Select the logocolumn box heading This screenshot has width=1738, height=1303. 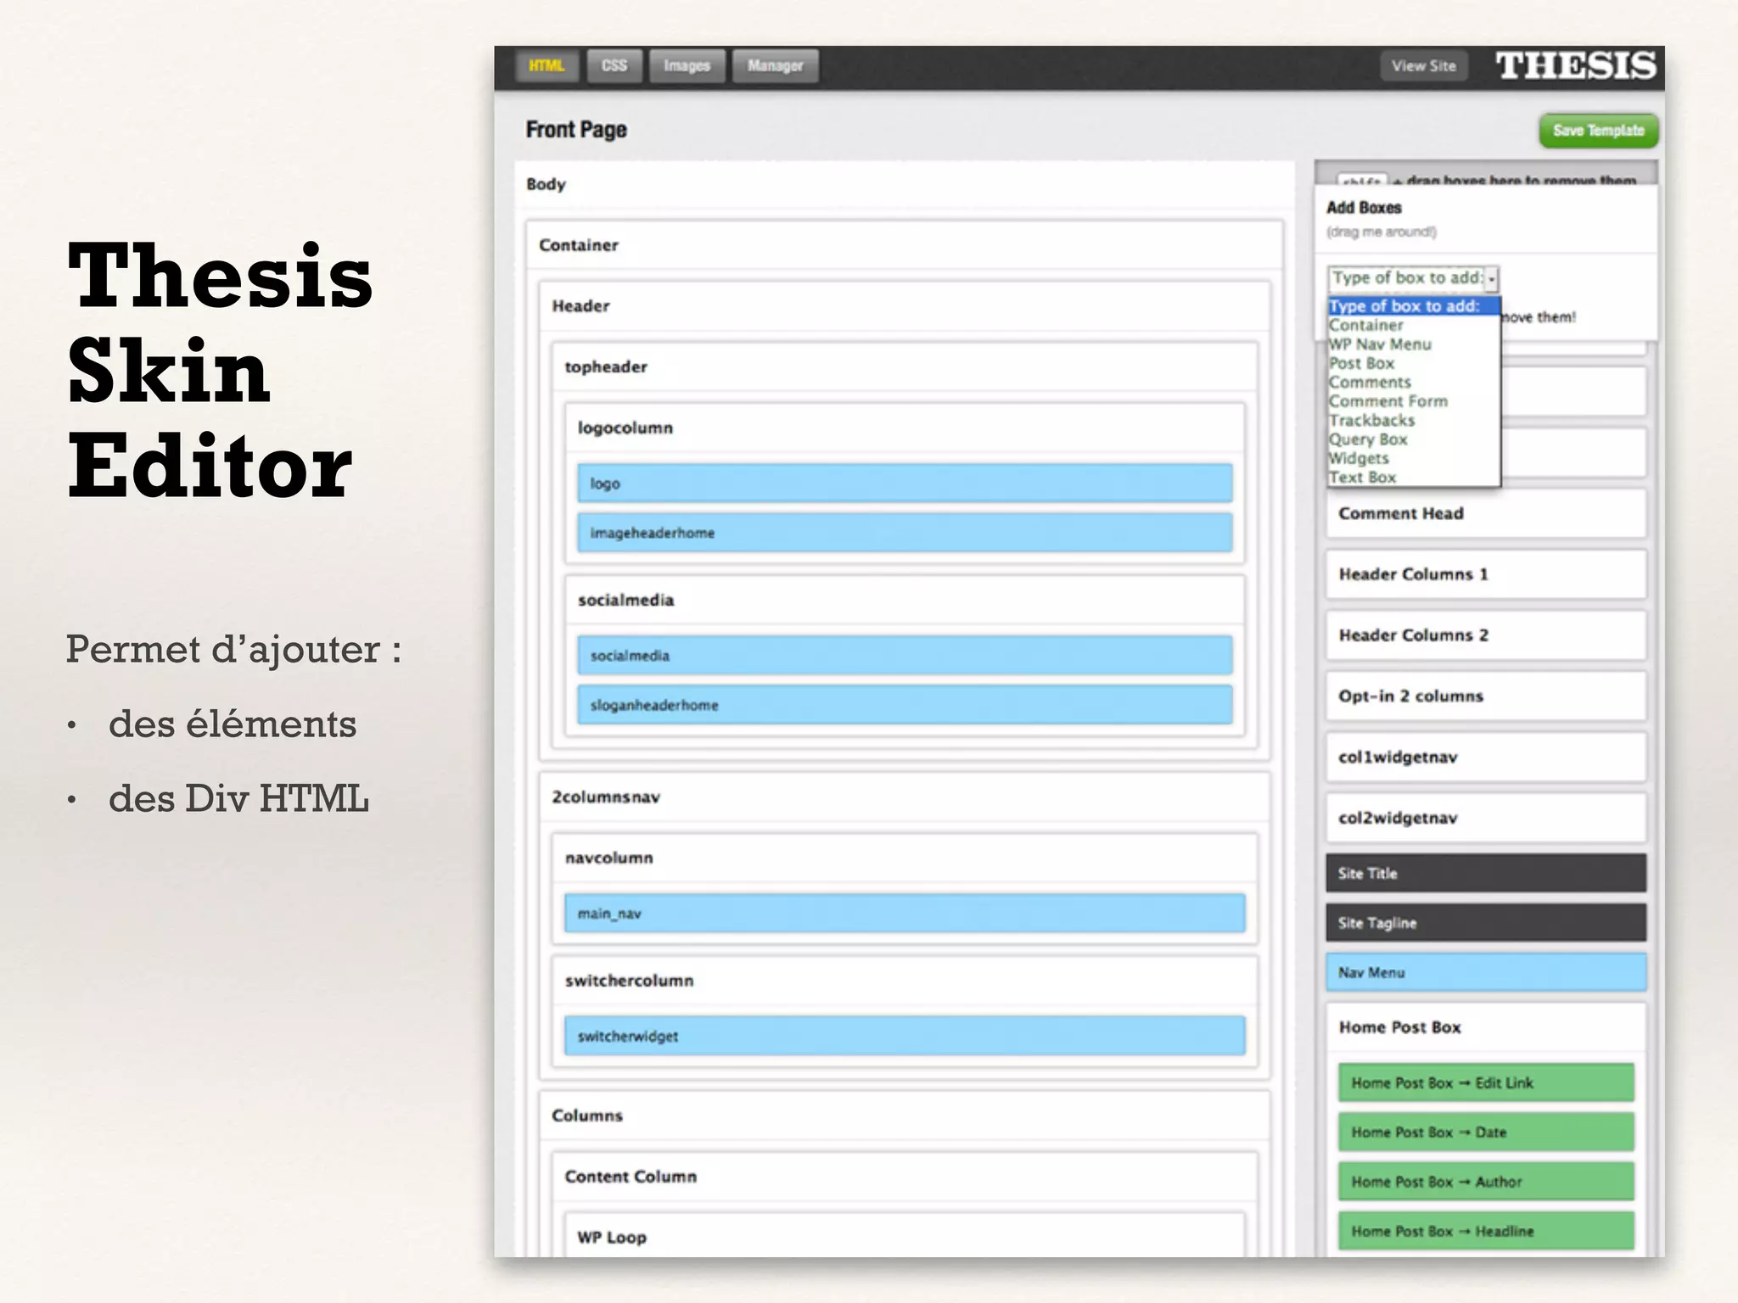click(625, 428)
